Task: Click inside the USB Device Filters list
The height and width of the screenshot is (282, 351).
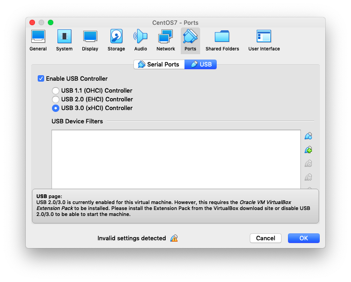Action: coord(176,159)
